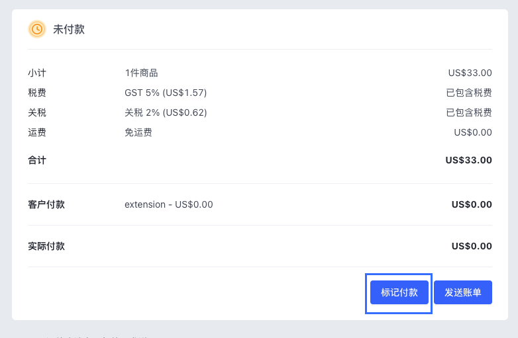Select the 未付款 heading text
The width and height of the screenshot is (518, 338).
69,30
